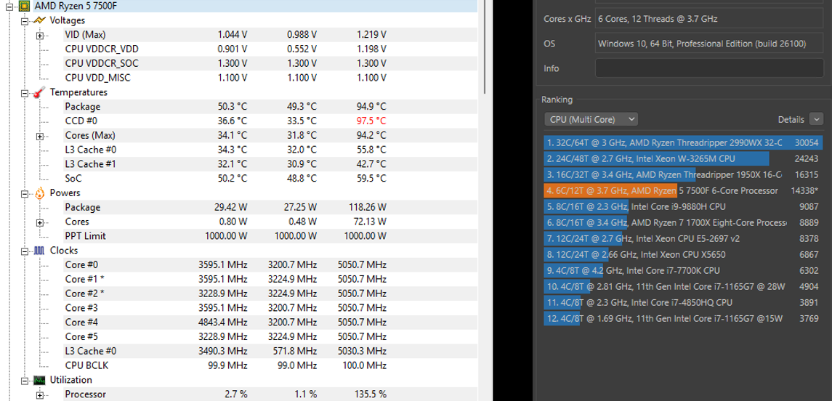Click the 30054 top ranking score
The width and height of the screenshot is (832, 401).
tap(806, 142)
